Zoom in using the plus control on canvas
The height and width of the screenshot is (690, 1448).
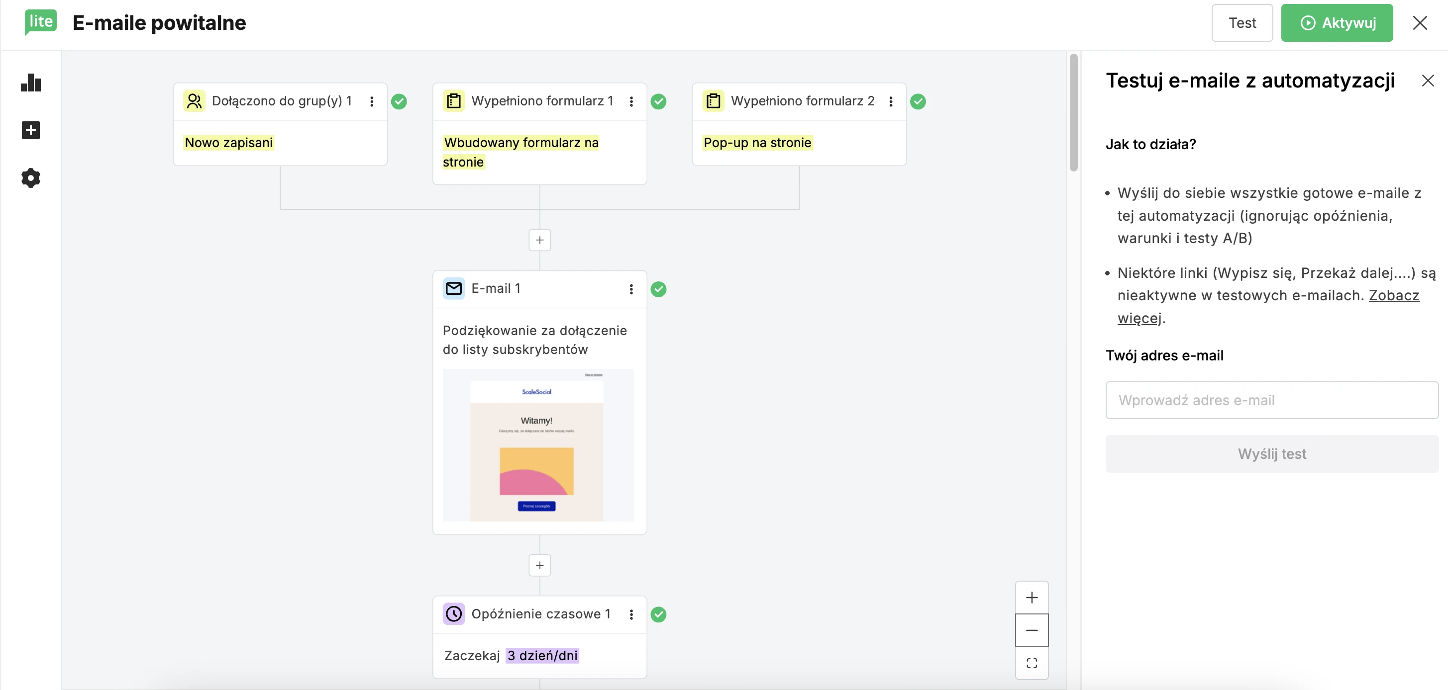[1032, 597]
